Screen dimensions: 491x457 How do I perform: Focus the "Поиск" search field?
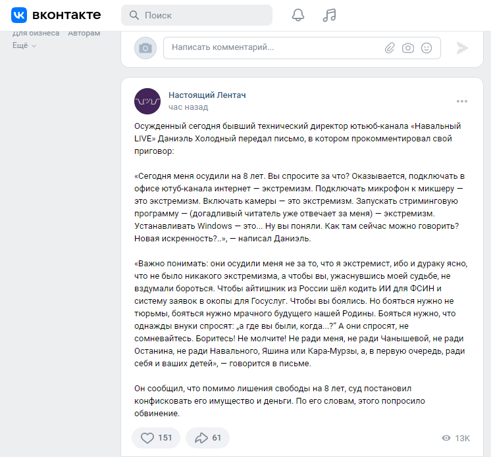click(x=204, y=15)
